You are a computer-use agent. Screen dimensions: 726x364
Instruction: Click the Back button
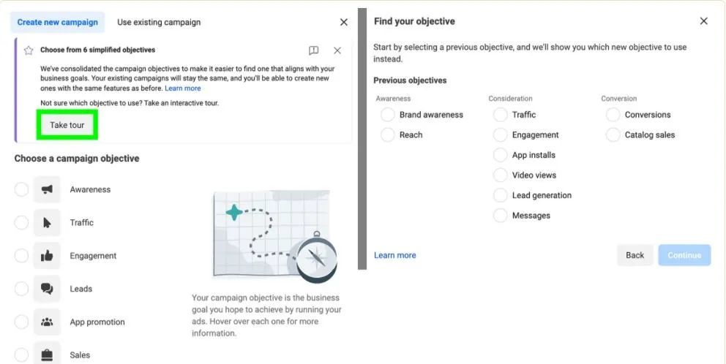tap(635, 255)
